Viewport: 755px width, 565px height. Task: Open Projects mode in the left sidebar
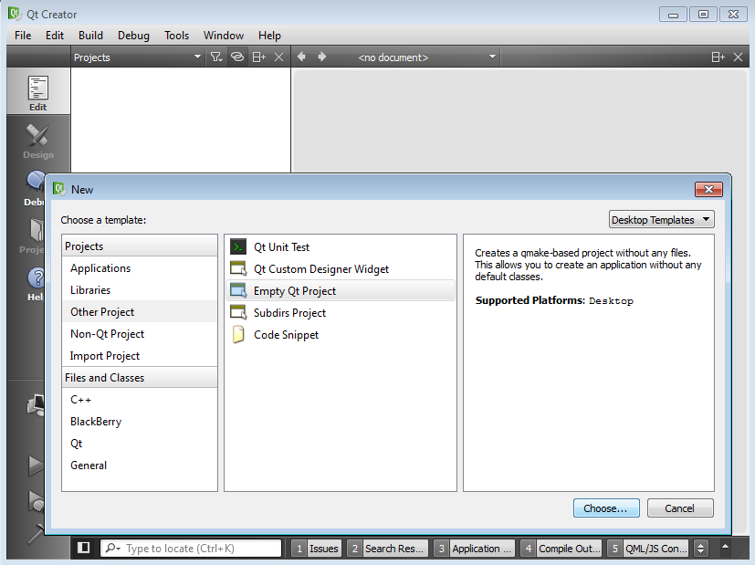(x=32, y=235)
